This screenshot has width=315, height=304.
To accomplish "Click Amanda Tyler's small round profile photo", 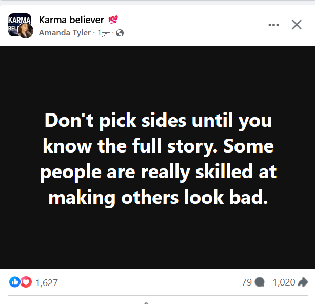I will (26, 31).
